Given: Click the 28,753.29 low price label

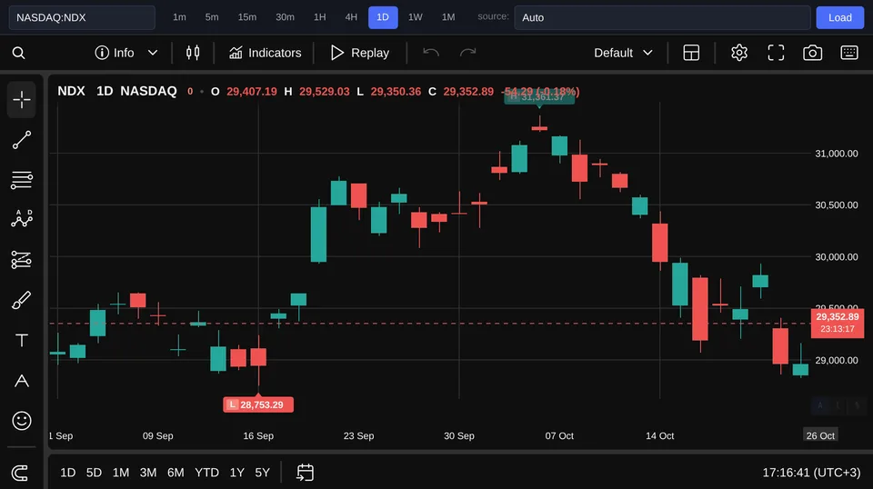Looking at the screenshot, I should tap(258, 404).
